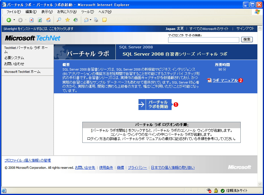Viewport: 264px width, 195px height.
Task: Open 日本での個人情報の取り扱い footer link
Action: coord(173,168)
